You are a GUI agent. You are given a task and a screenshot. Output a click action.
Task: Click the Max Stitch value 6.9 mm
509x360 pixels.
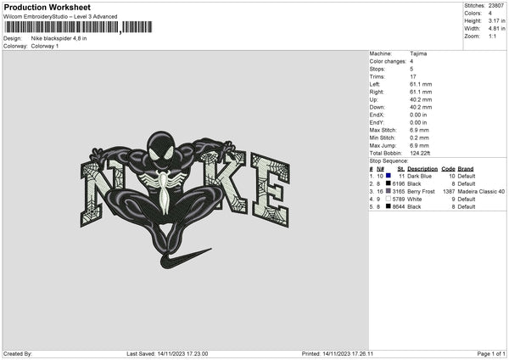point(419,130)
